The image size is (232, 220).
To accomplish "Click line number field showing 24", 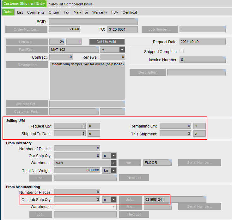I will (x=57, y=42).
